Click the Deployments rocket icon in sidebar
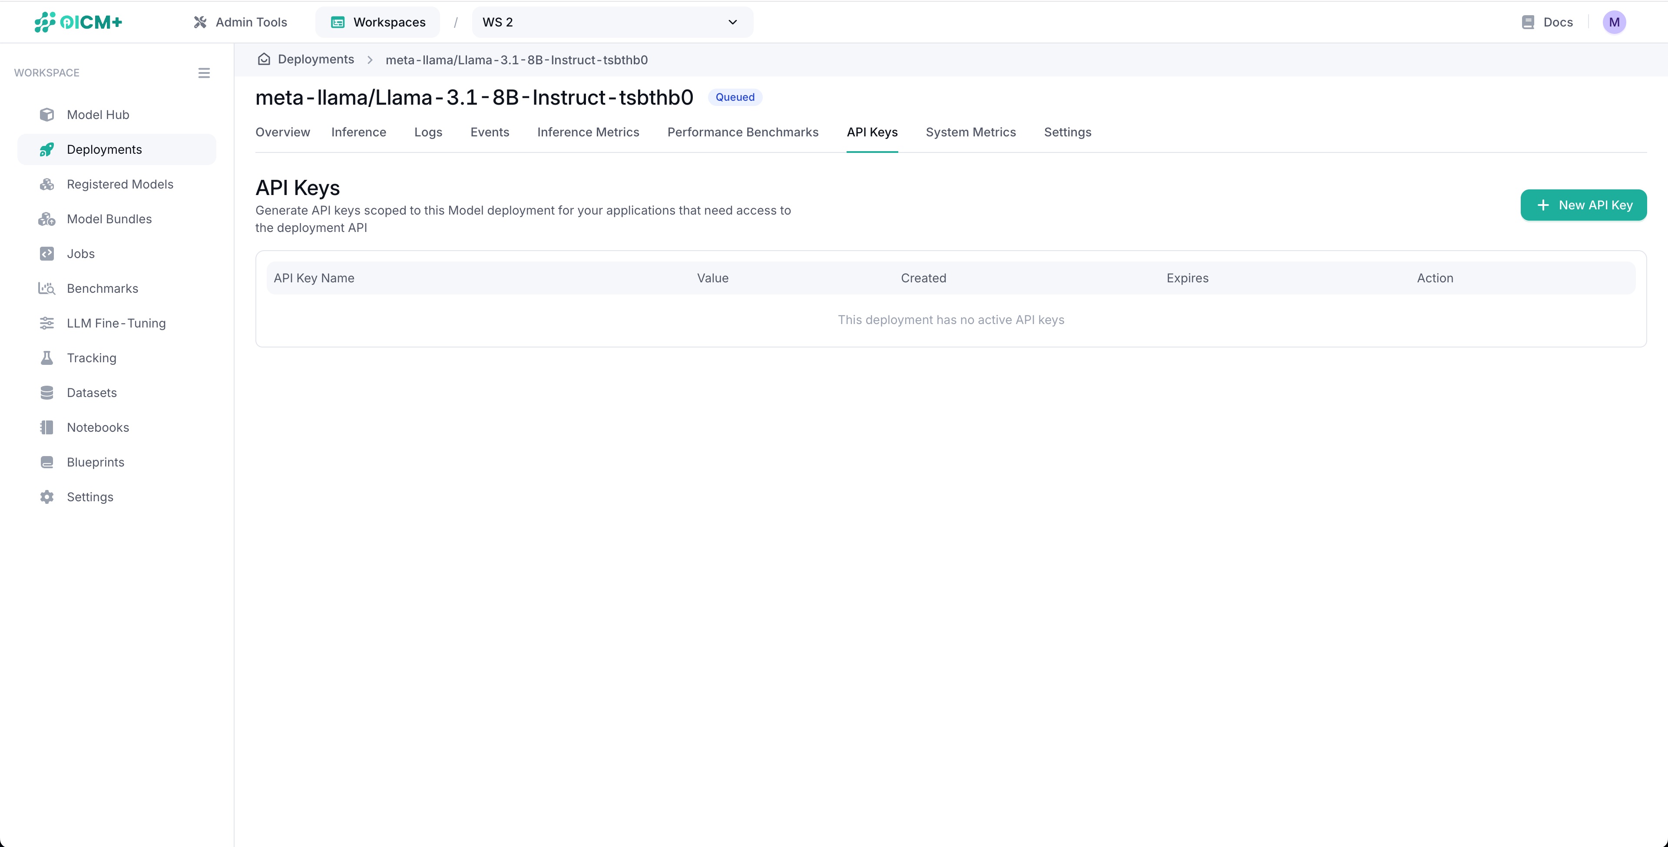The image size is (1668, 847). tap(46, 149)
